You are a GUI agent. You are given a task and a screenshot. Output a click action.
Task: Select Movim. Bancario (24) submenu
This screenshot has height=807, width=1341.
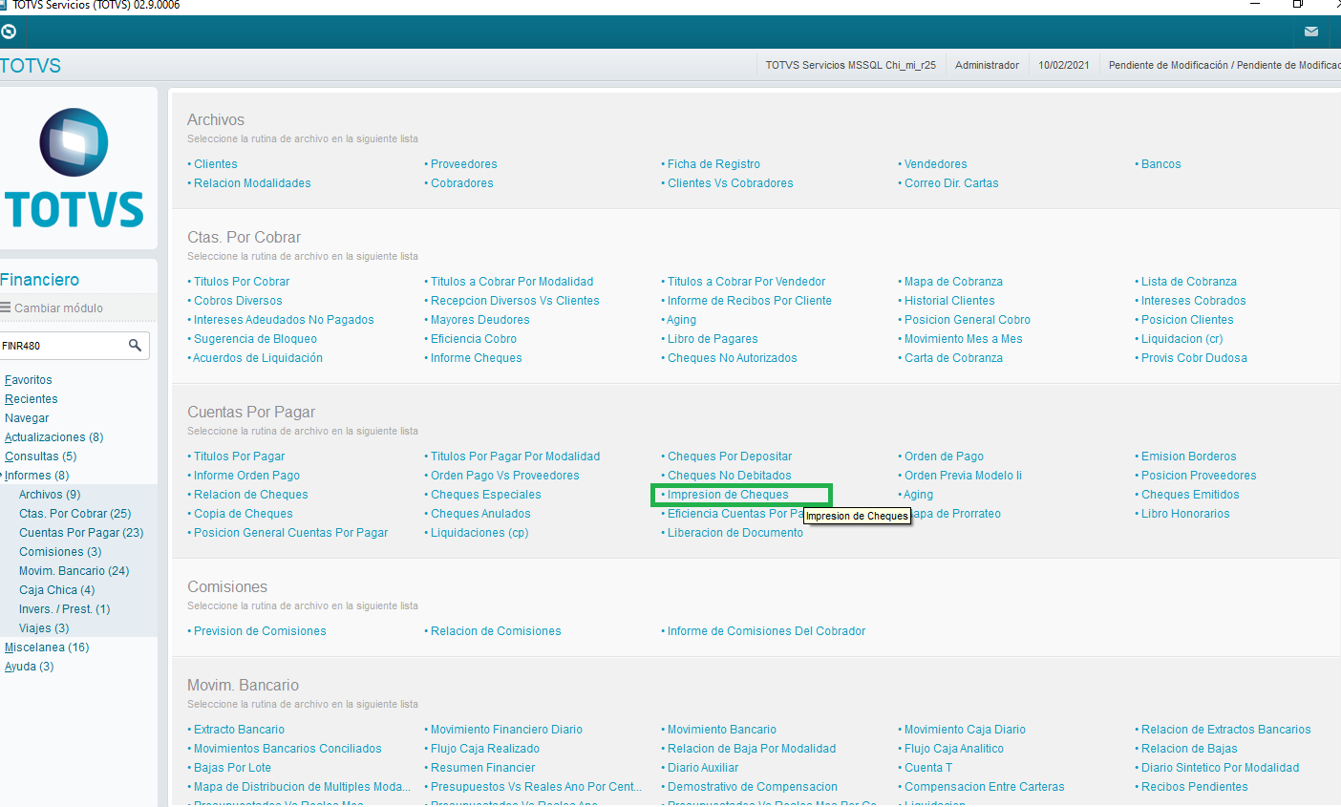click(74, 571)
